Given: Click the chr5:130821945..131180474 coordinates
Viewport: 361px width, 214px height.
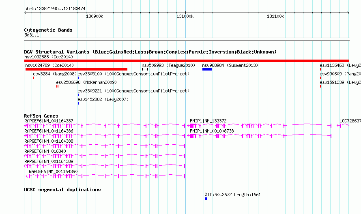Looking at the screenshot, I should pyautogui.click(x=55, y=9).
